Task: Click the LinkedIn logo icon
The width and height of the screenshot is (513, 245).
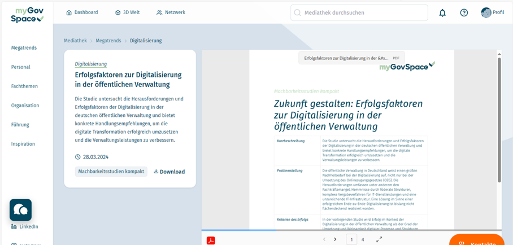Action: coord(14,226)
